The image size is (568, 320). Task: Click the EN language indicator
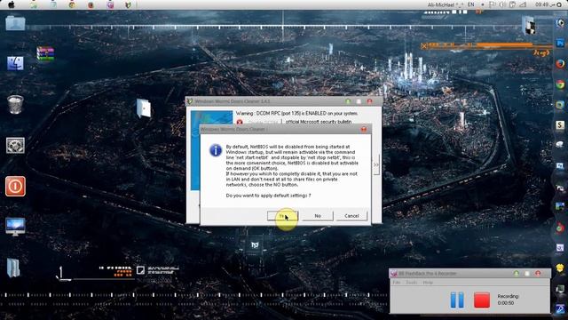471,4
